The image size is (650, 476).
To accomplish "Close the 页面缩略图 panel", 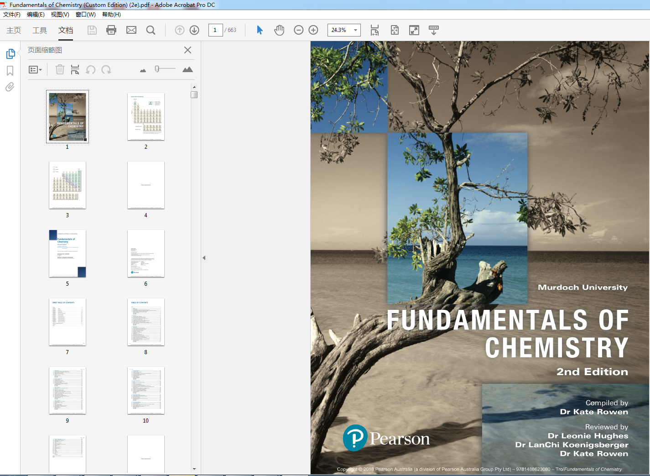I will pyautogui.click(x=187, y=50).
